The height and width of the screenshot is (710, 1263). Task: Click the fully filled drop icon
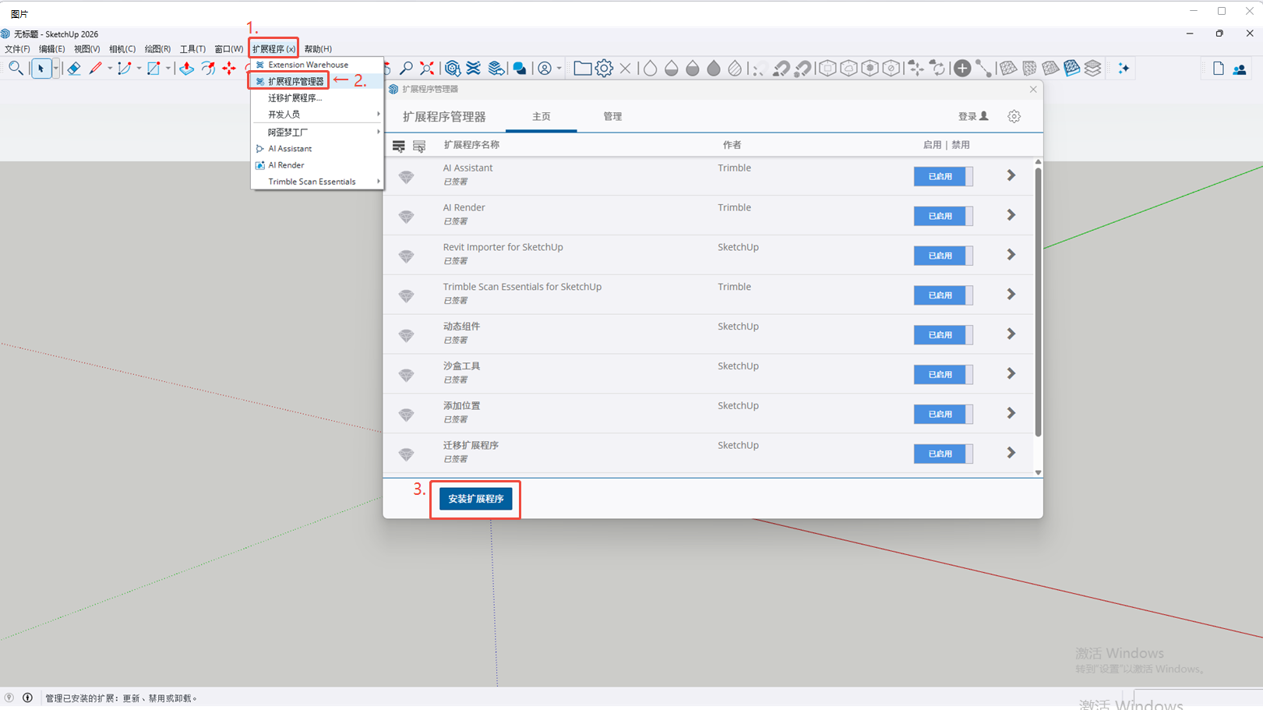pos(714,69)
